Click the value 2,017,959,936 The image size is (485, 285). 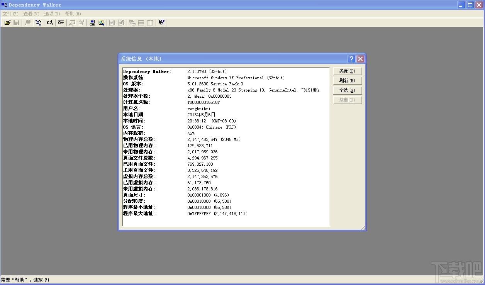click(202, 152)
